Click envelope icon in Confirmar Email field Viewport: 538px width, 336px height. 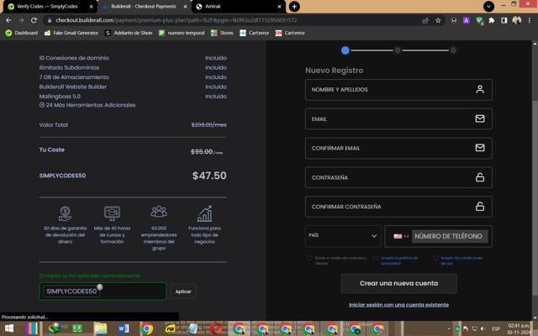tap(480, 148)
